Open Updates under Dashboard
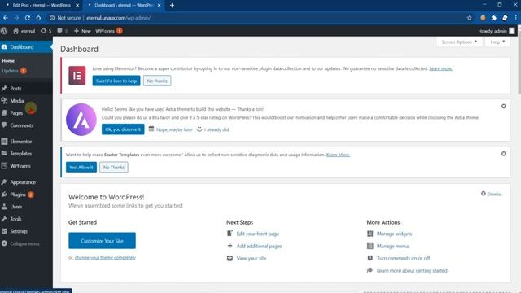The height and width of the screenshot is (293, 521). click(x=14, y=71)
